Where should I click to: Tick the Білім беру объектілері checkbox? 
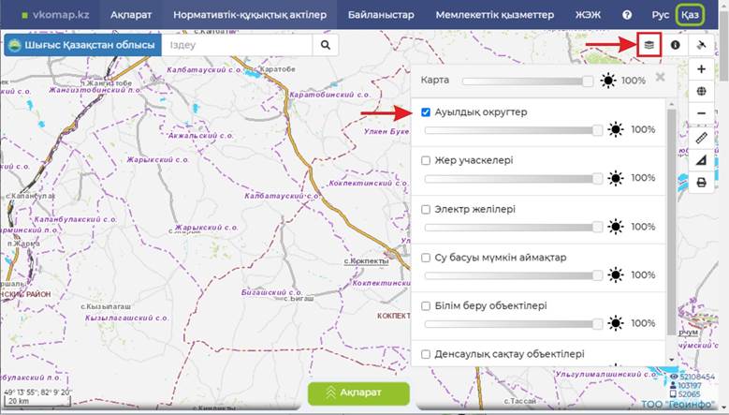426,306
